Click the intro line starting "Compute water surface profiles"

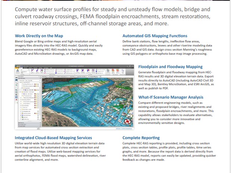pyautogui.click(x=112, y=9)
